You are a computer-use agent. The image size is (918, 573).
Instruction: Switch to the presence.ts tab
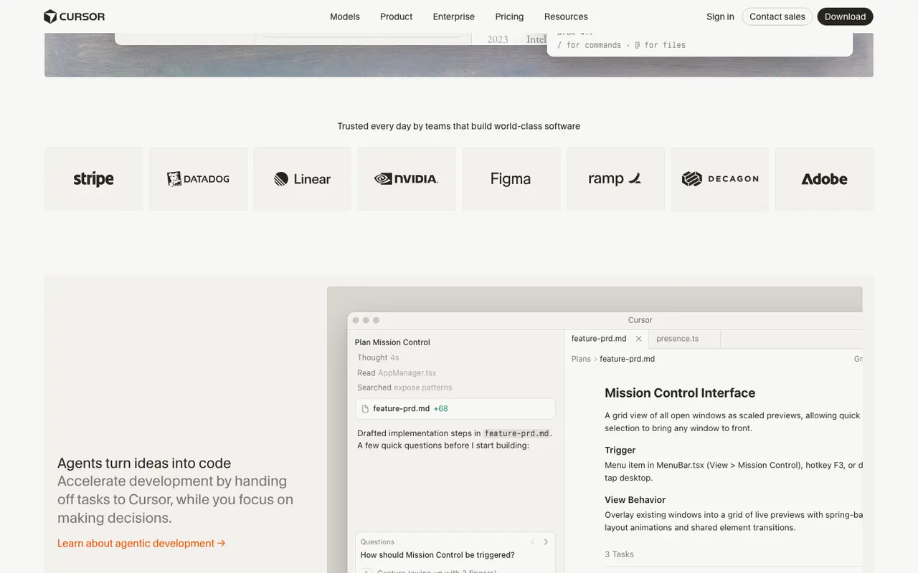(x=684, y=339)
